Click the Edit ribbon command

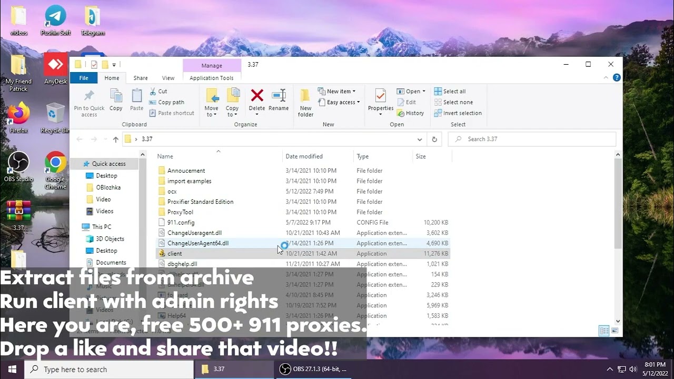pyautogui.click(x=407, y=102)
